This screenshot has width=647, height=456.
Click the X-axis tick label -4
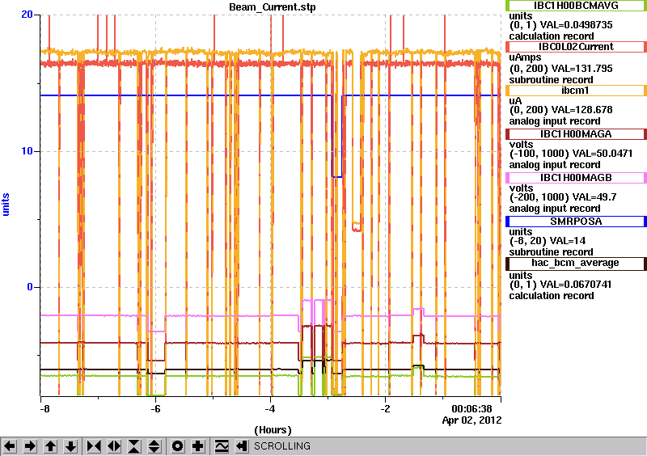click(x=270, y=409)
